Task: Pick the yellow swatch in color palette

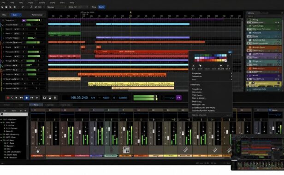Action: coord(220,60)
